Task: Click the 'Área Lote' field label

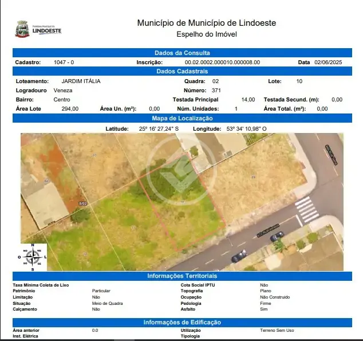Action: point(29,109)
